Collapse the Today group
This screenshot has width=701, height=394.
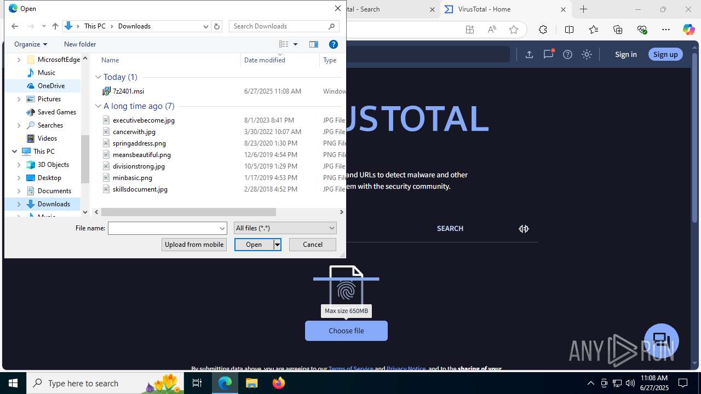98,77
